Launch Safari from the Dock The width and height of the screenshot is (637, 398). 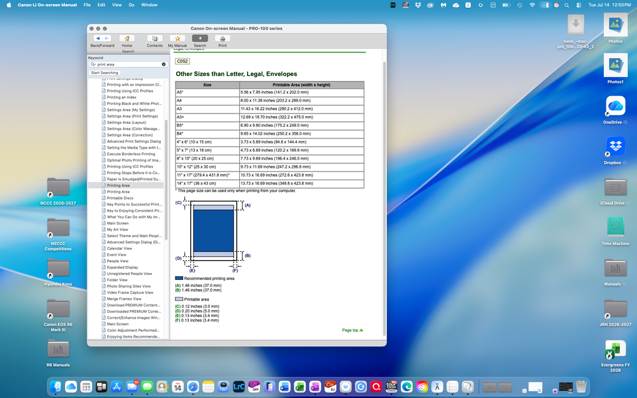coord(193,387)
